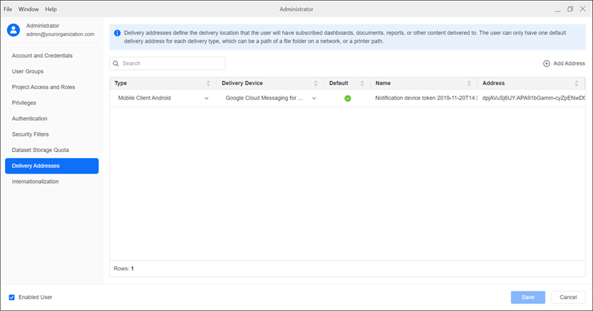Click the blue info icon in banner
593x311 pixels.
pyautogui.click(x=117, y=33)
